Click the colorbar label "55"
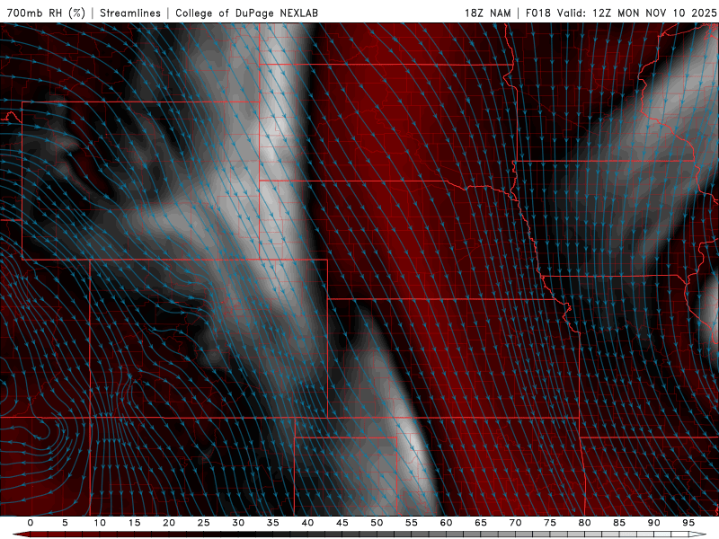This screenshot has height=539, width=719. point(412,523)
